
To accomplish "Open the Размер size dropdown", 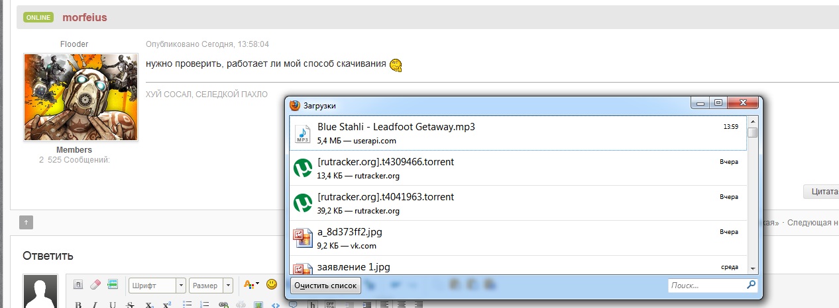I will click(211, 286).
